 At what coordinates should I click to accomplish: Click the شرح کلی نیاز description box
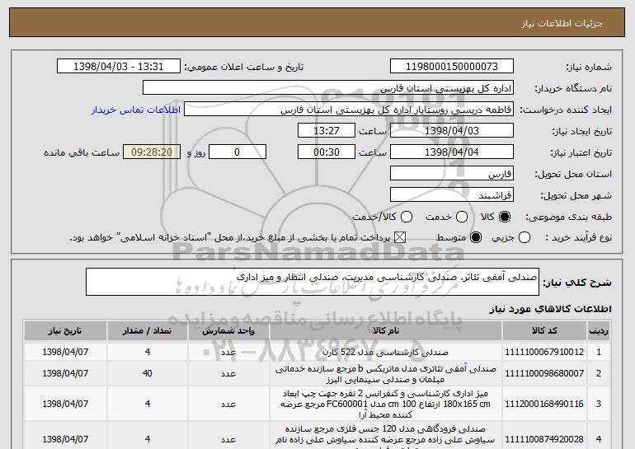click(313, 282)
